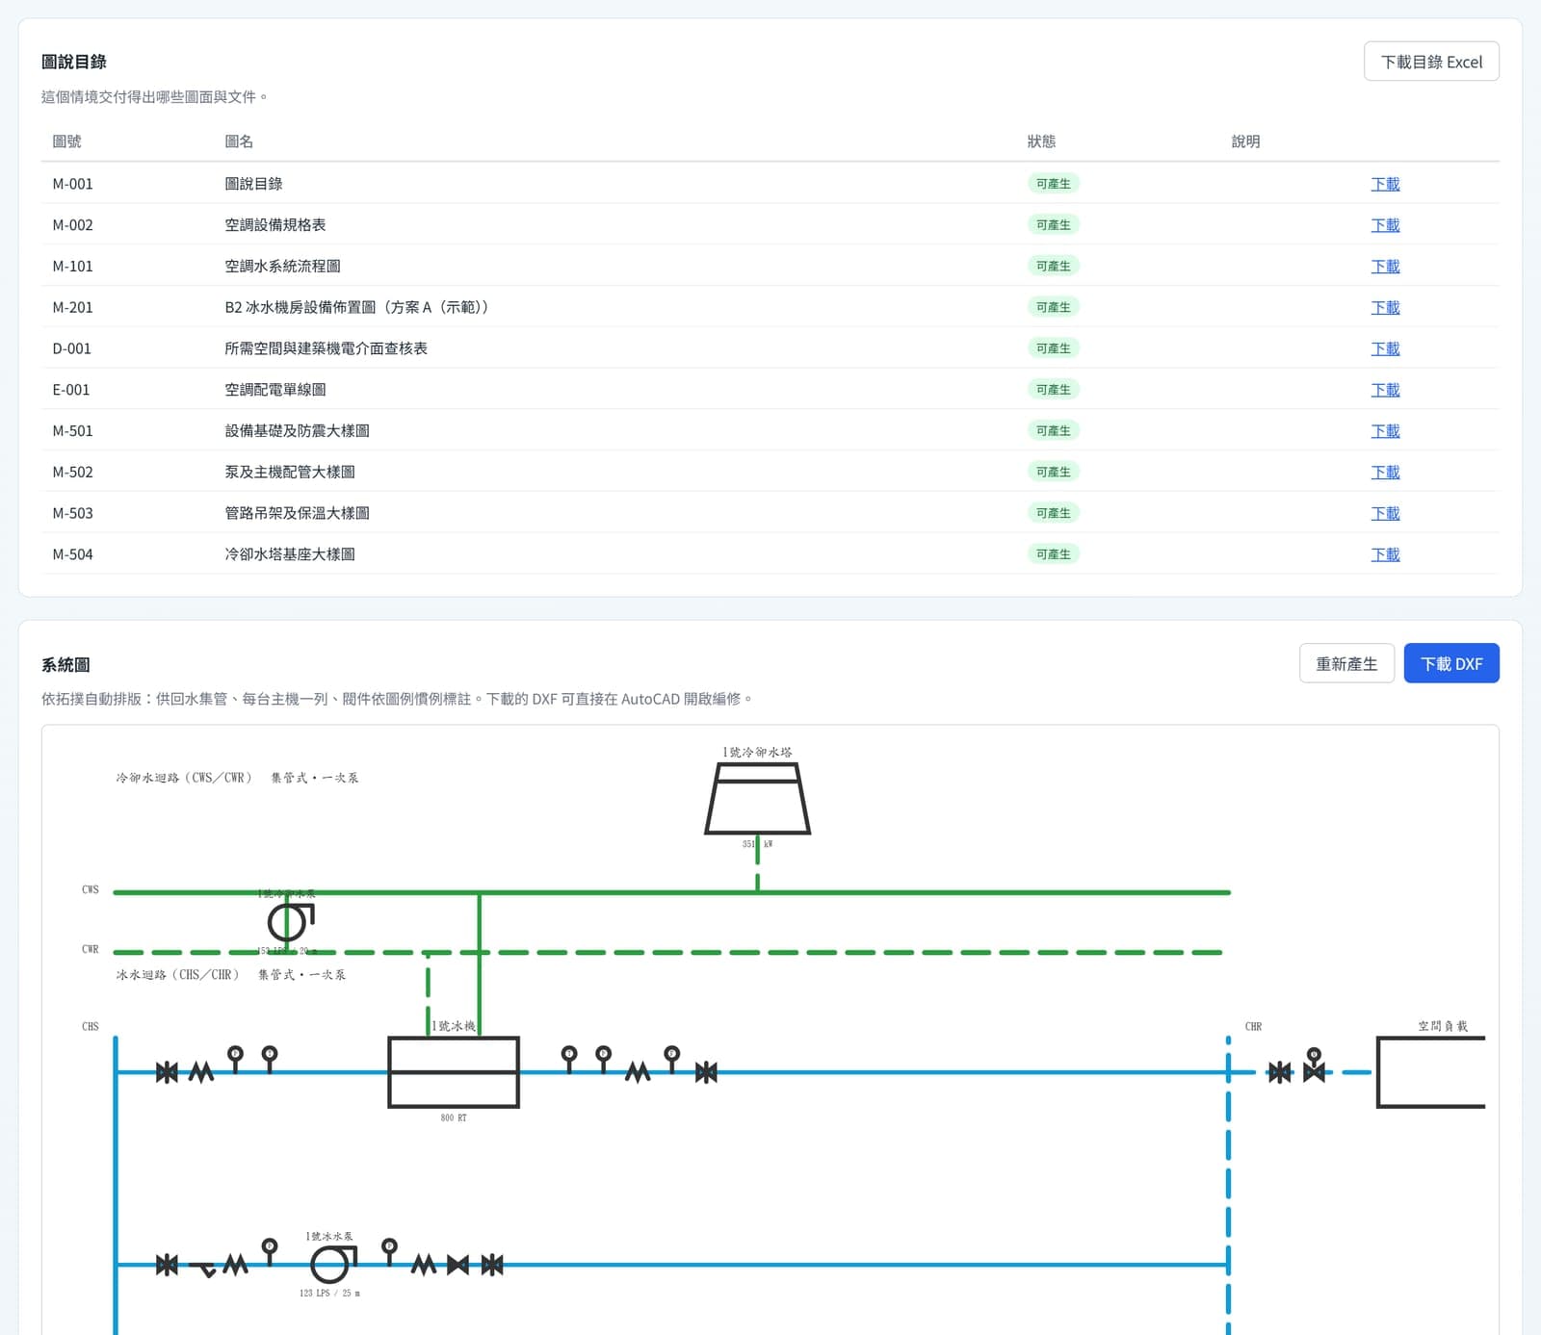Select the strainer symbol on the pump line

pos(204,1270)
